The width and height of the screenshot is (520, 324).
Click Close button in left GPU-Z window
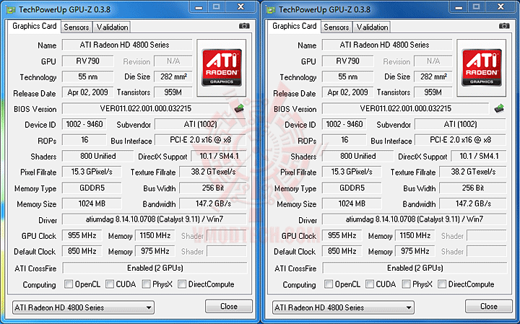[x=229, y=307]
